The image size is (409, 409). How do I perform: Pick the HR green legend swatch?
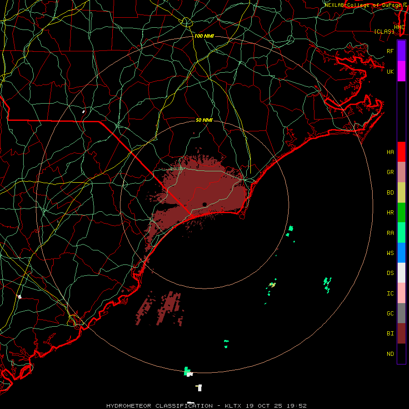tap(401, 213)
